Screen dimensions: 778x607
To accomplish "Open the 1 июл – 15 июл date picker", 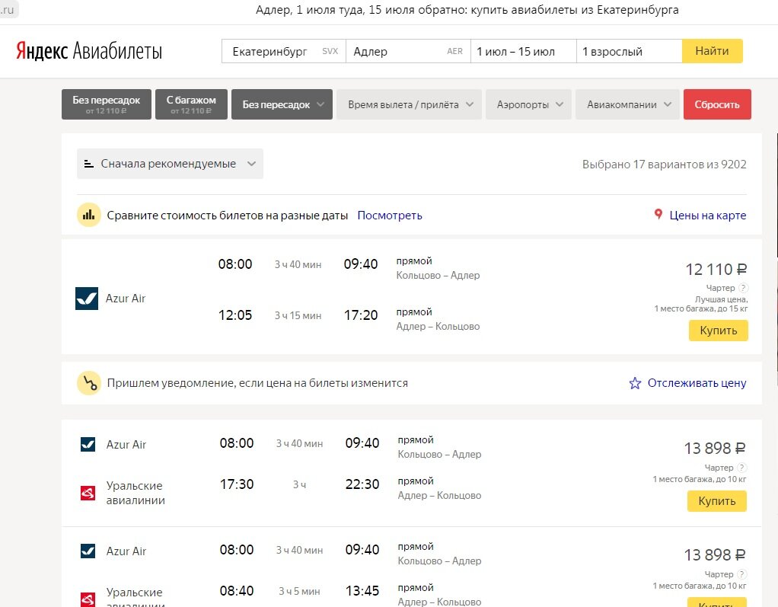I will 524,51.
